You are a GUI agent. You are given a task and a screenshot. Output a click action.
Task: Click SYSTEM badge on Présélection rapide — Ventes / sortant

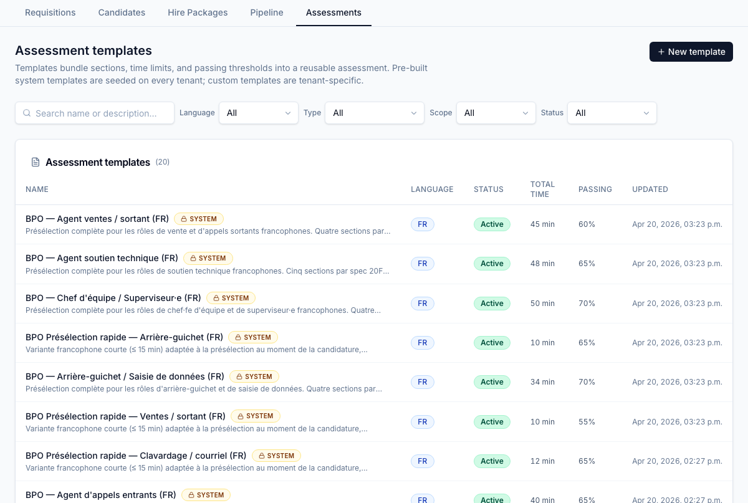click(256, 416)
